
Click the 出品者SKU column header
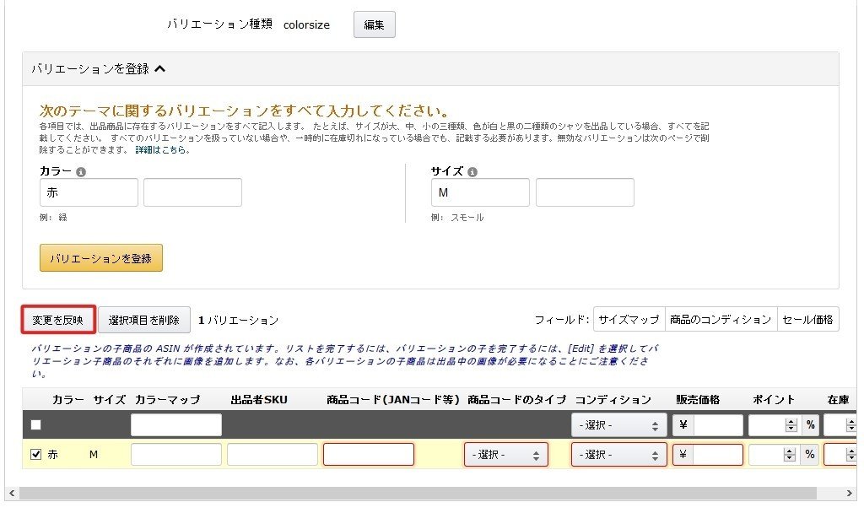tap(259, 399)
